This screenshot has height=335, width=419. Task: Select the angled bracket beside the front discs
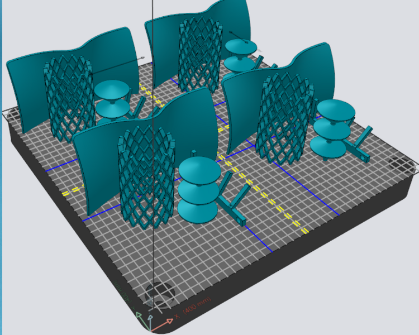click(x=234, y=202)
